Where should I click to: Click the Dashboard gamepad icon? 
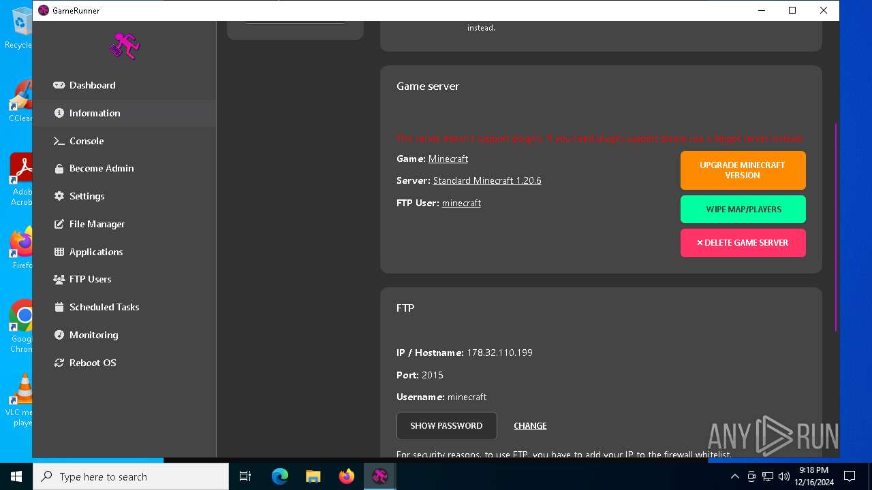click(x=59, y=85)
